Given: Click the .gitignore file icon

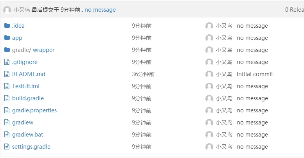Looking at the screenshot, I should click(7, 62).
